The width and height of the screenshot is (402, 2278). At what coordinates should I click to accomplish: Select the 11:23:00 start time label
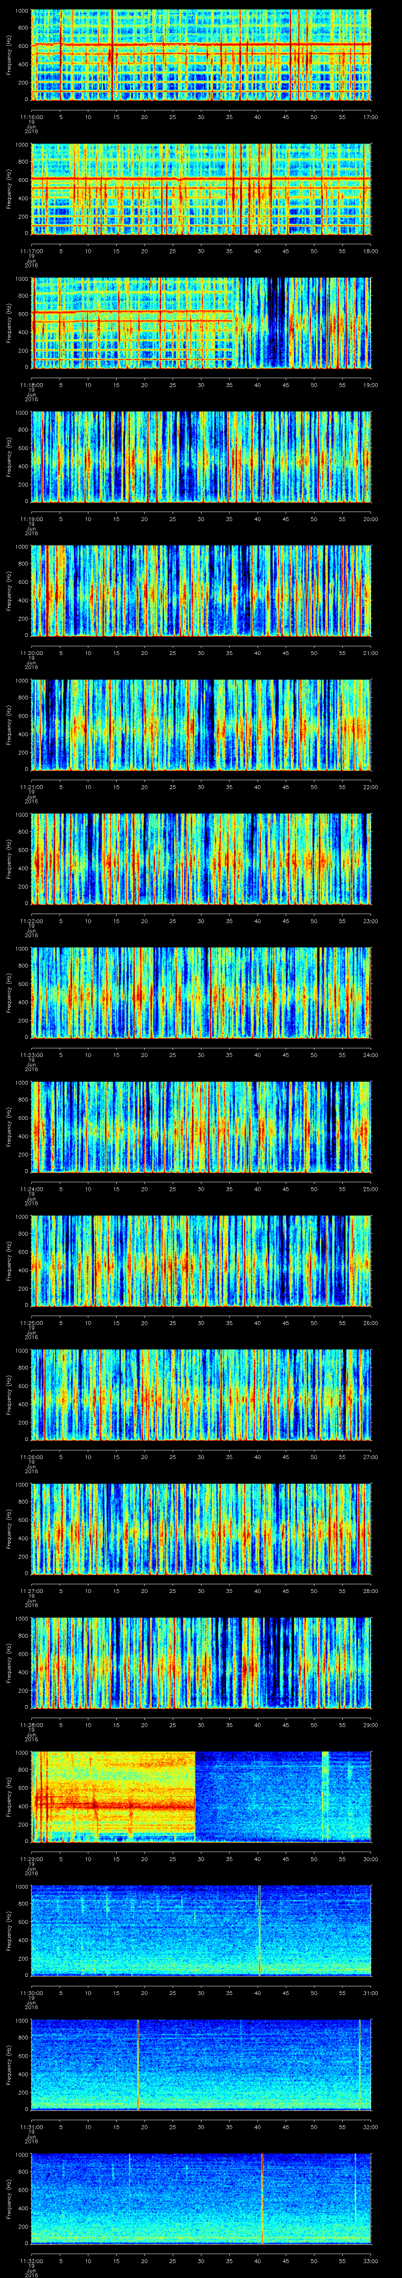point(32,1055)
